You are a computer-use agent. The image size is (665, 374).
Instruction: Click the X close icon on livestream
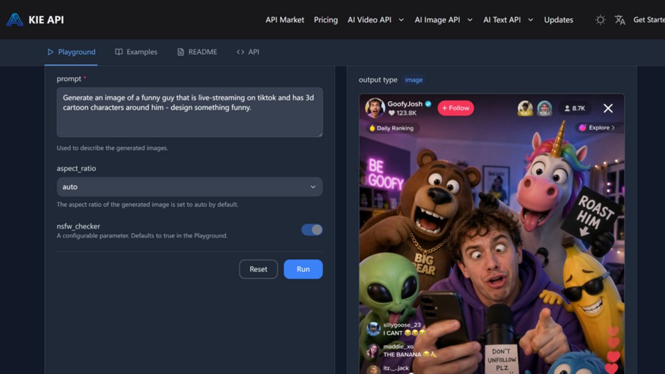click(608, 109)
